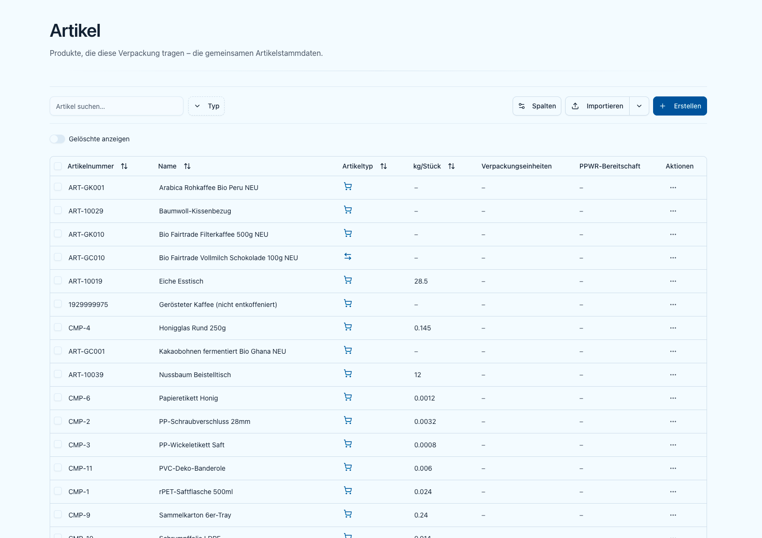Open actions menu for ART-GC010
The width and height of the screenshot is (762, 538).
[x=673, y=258]
